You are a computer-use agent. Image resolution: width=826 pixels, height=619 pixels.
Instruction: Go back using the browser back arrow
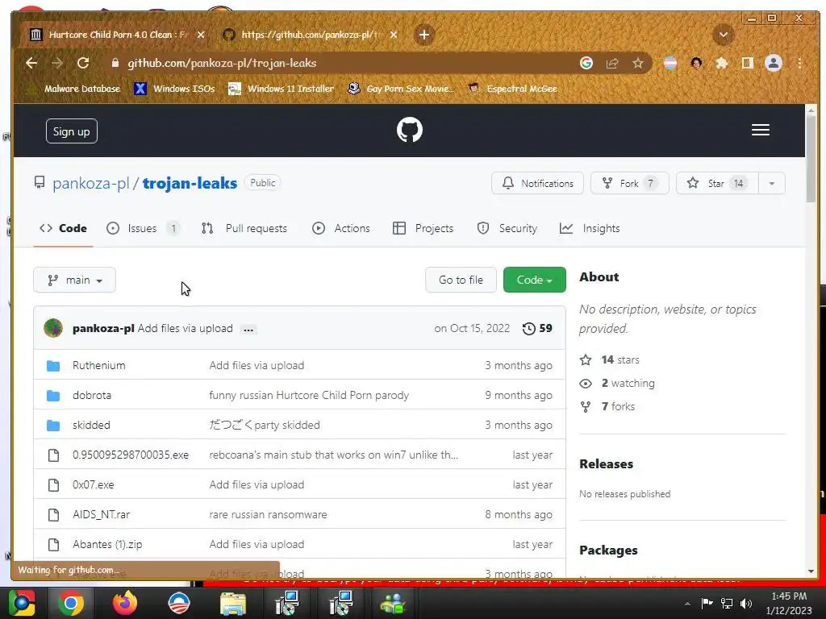(x=31, y=63)
